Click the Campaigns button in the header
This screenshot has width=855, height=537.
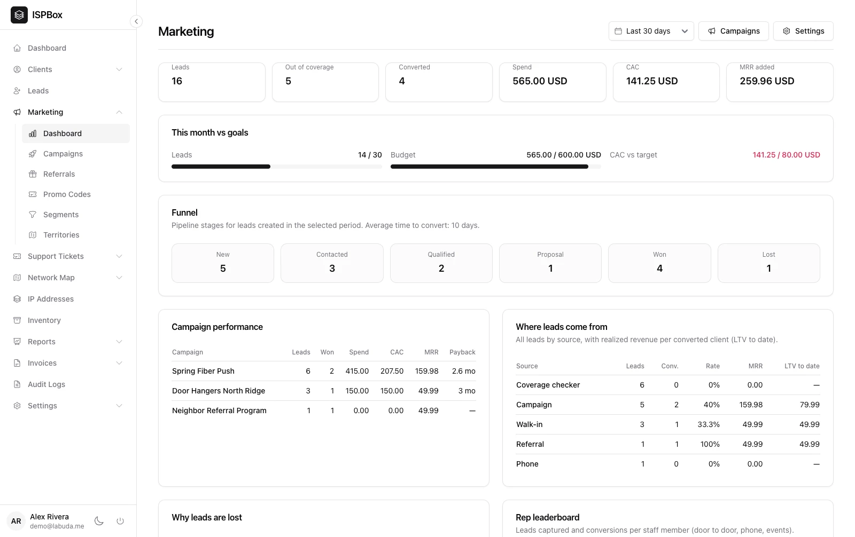[733, 31]
